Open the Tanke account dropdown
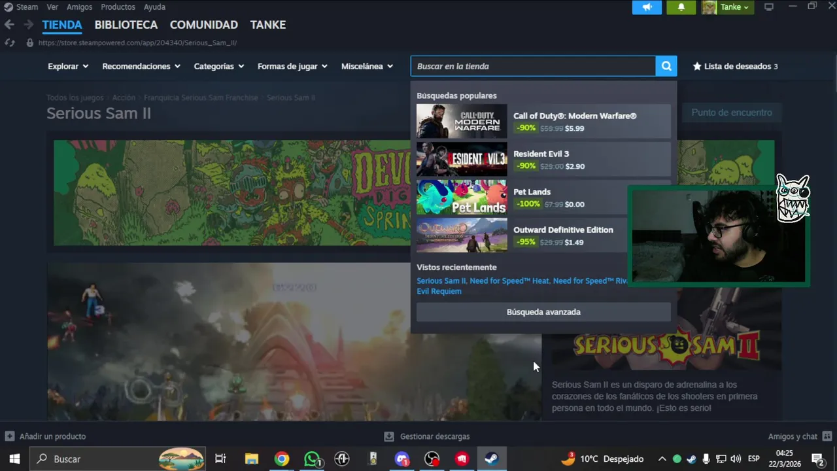837x471 pixels. tap(735, 7)
